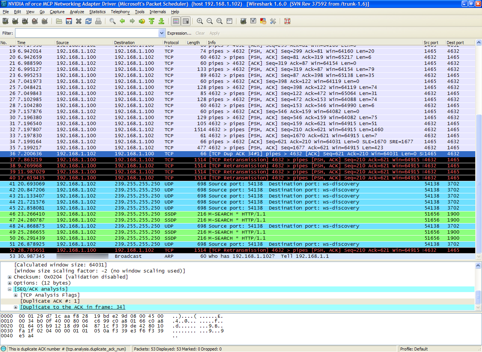This screenshot has height=352, width=482.
Task: Collapse the [SEQ/ACK analysis] node
Action: tap(10, 289)
